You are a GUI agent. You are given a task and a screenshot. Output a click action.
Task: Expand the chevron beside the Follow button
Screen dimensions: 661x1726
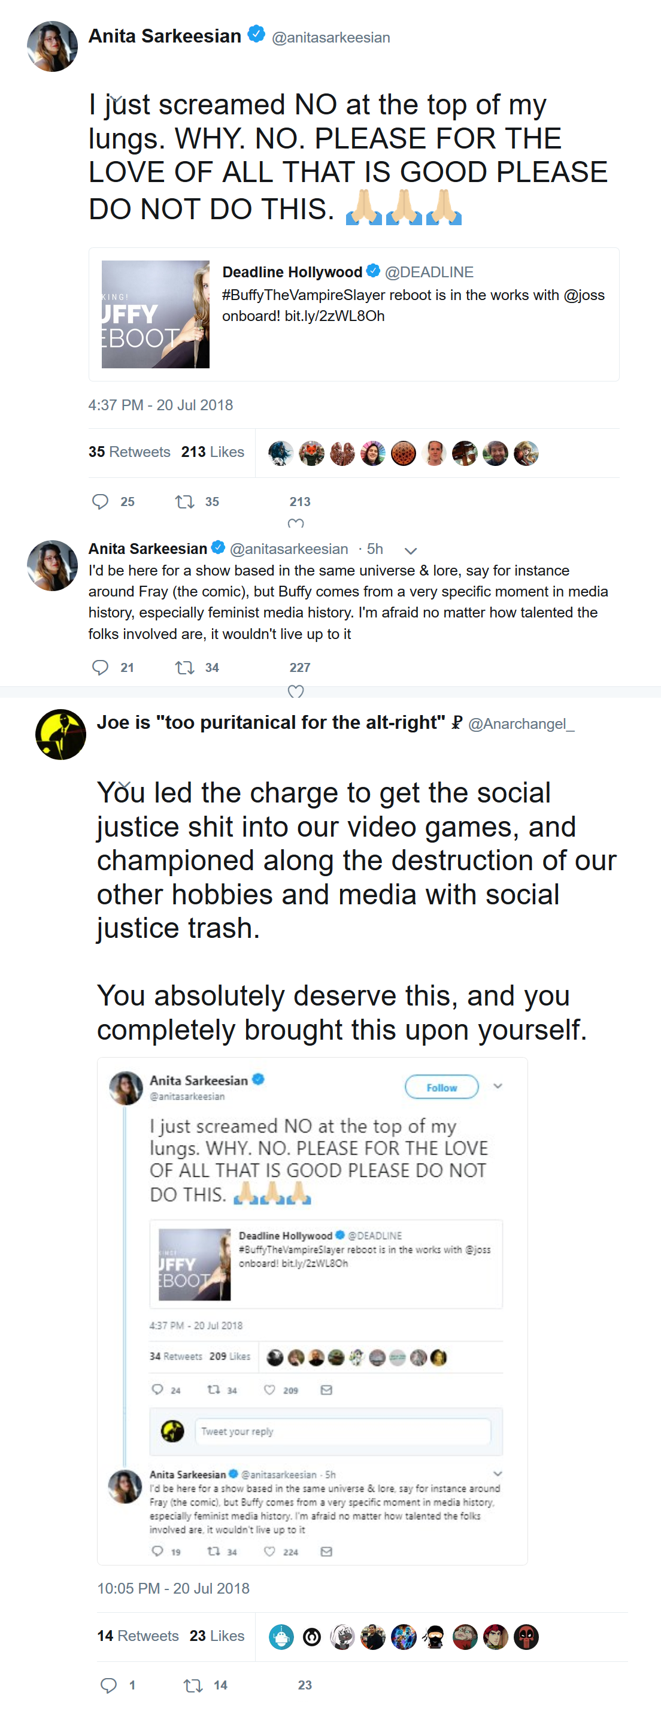[498, 1086]
